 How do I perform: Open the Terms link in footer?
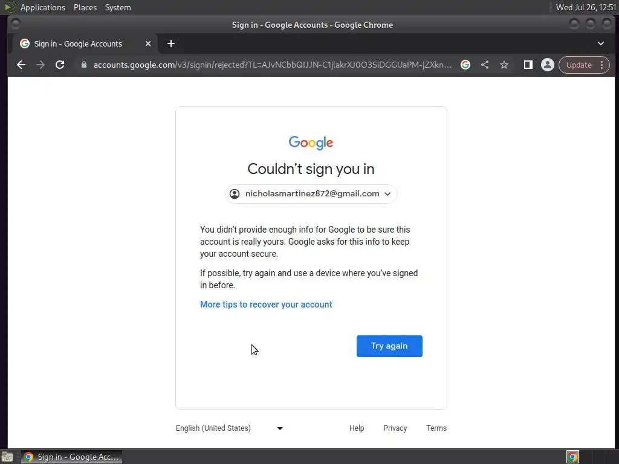tap(436, 428)
